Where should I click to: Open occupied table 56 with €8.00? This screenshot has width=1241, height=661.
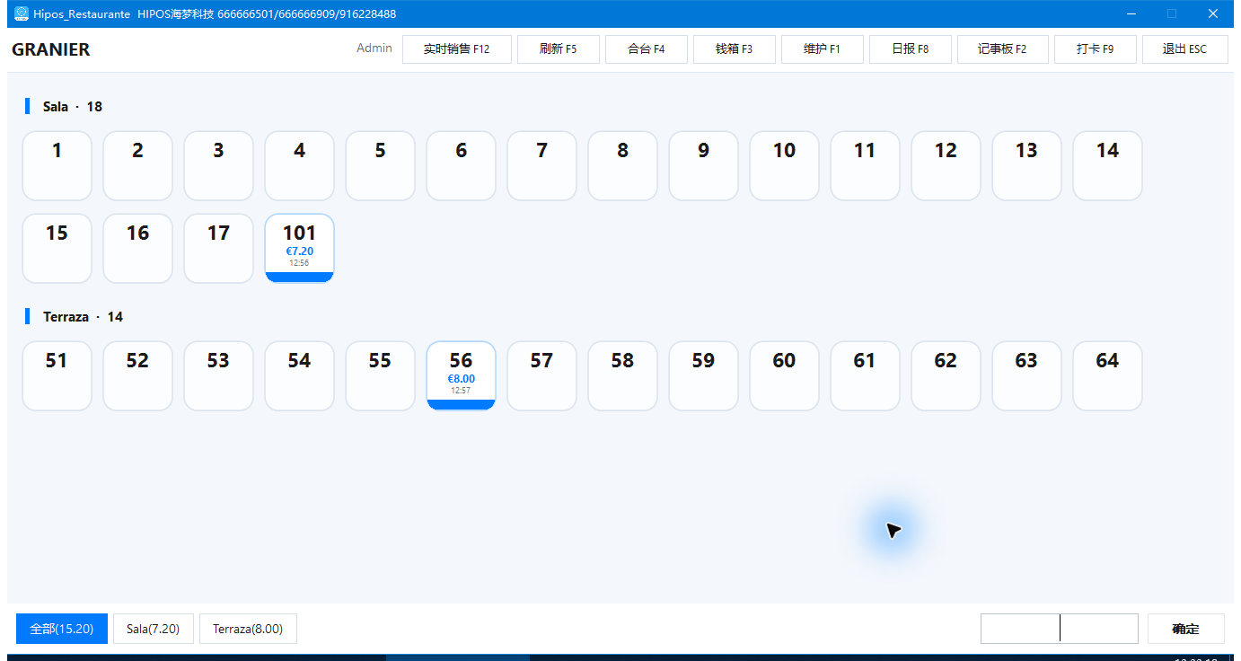(x=462, y=376)
